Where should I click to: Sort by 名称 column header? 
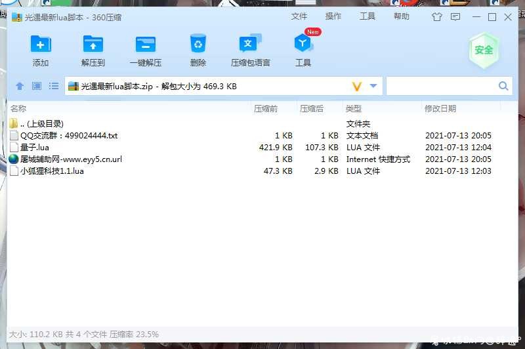click(x=18, y=108)
